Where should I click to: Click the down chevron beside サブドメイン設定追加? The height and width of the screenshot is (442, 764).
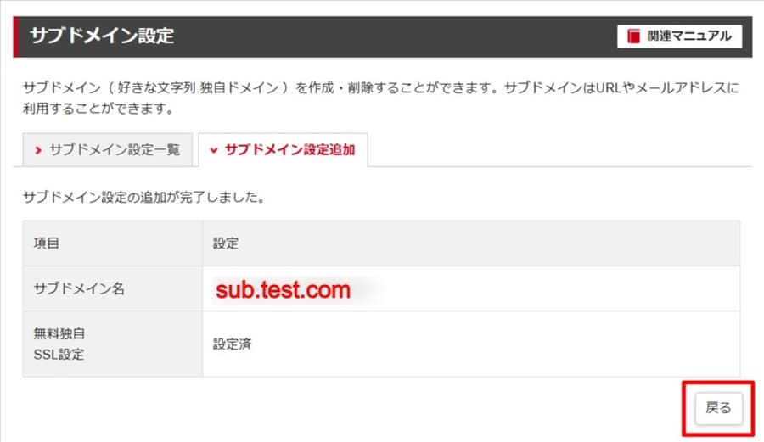click(213, 150)
